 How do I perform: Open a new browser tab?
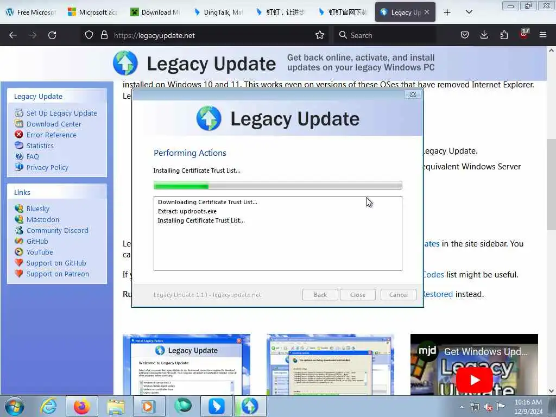tap(447, 12)
